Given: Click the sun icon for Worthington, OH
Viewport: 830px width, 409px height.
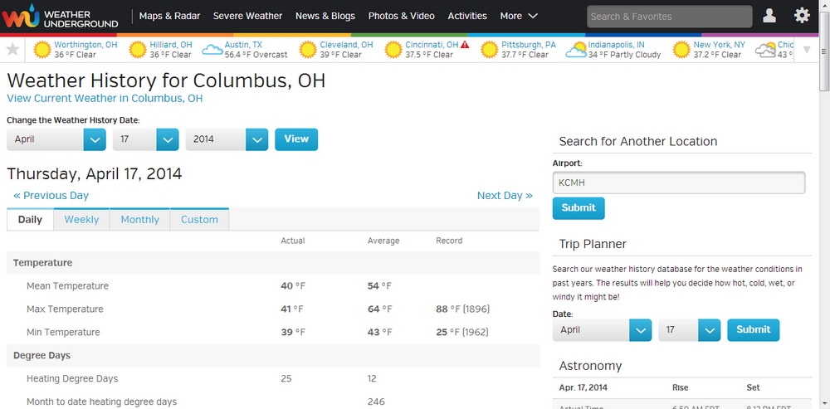Looking at the screenshot, I should (41, 50).
